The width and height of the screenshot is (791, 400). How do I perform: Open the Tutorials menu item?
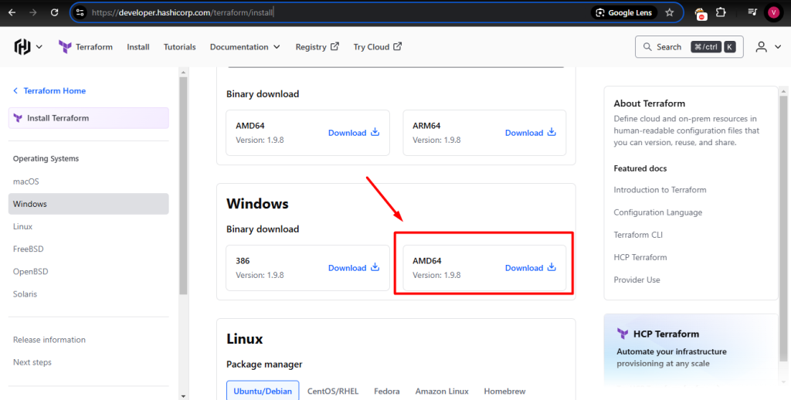[179, 47]
